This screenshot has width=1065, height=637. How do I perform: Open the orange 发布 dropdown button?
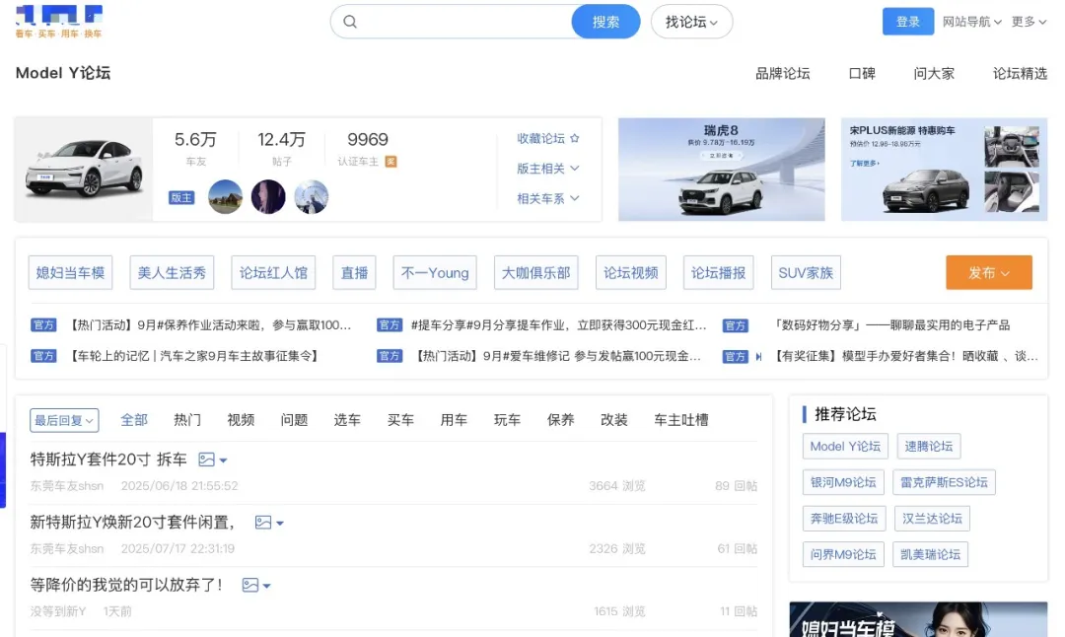tap(988, 272)
